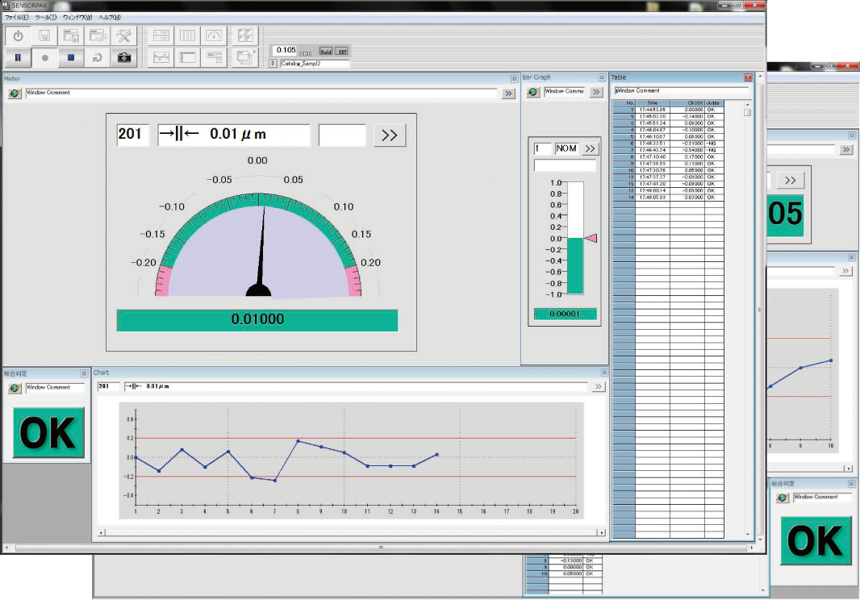Click the Meter panel Window Comment field
This screenshot has height=600, width=860.
coord(261,94)
